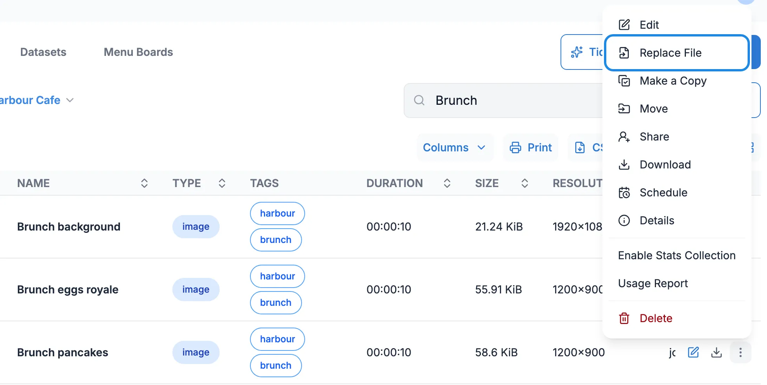This screenshot has height=385, width=767.
Task: Click the Schedule calendar icon
Action: click(x=624, y=192)
